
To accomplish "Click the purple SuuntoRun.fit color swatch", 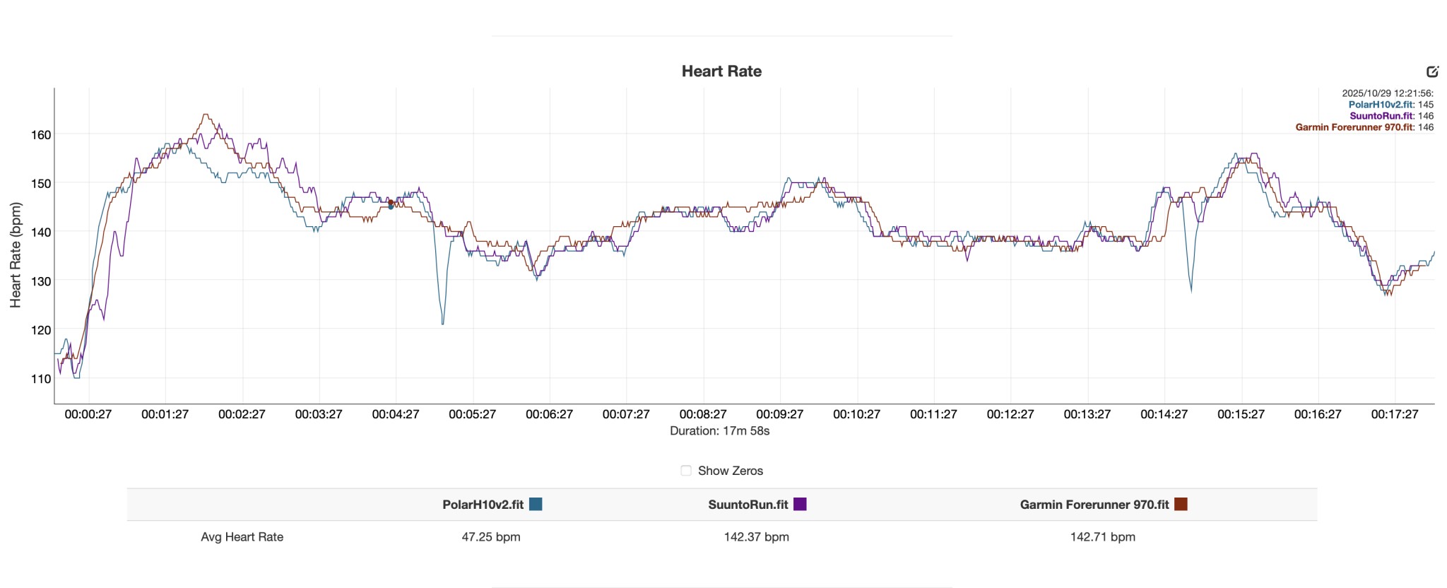I will point(800,504).
